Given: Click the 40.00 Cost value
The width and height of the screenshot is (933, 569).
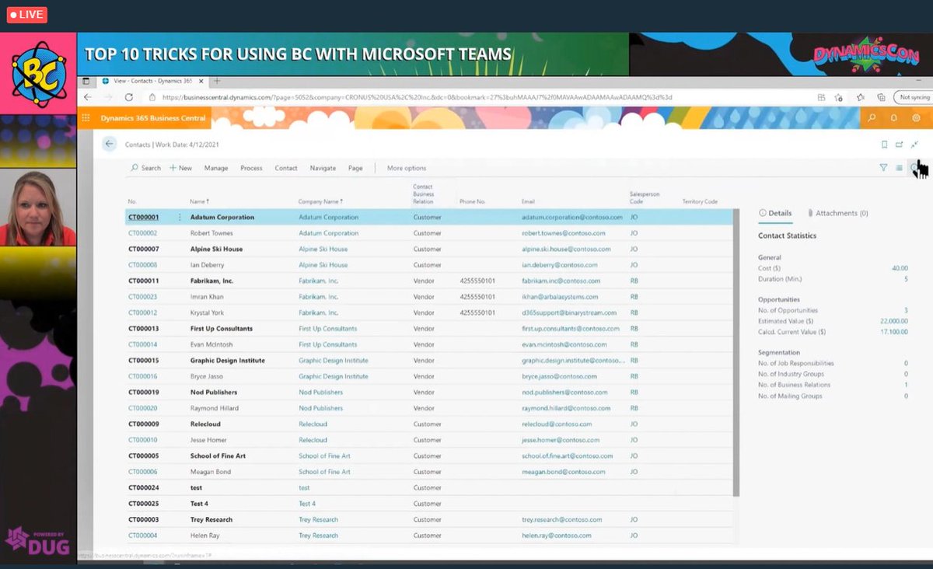Looking at the screenshot, I should 900,268.
